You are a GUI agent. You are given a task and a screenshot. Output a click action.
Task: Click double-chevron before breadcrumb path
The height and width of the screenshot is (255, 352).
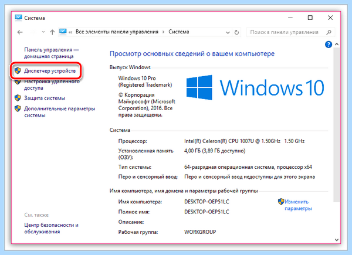click(x=70, y=32)
